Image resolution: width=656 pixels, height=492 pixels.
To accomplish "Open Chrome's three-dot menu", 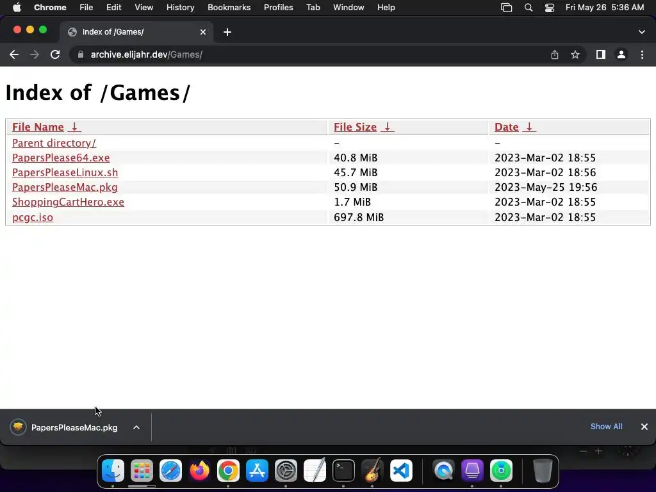I will pyautogui.click(x=642, y=54).
